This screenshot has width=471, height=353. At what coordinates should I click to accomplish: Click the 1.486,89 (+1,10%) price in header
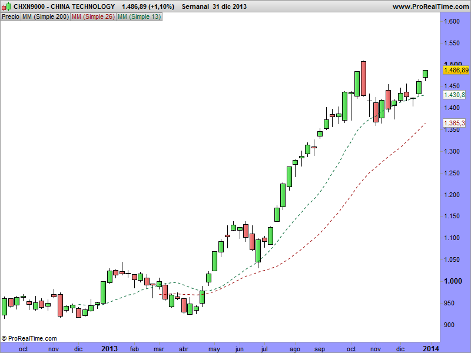click(x=148, y=6)
